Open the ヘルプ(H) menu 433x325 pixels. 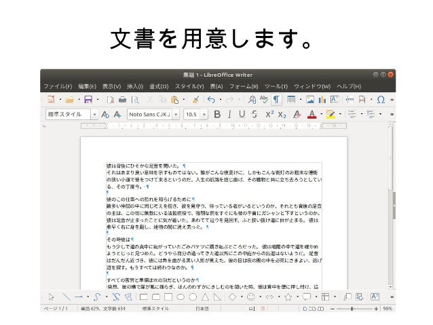pyautogui.click(x=349, y=86)
